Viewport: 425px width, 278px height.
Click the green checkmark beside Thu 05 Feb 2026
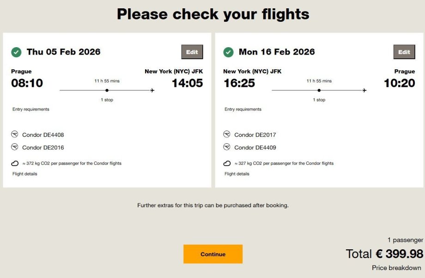click(x=16, y=52)
